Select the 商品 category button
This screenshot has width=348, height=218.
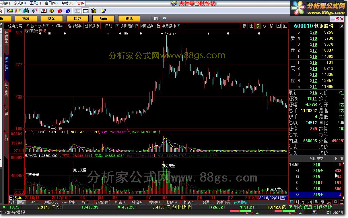click(x=103, y=18)
